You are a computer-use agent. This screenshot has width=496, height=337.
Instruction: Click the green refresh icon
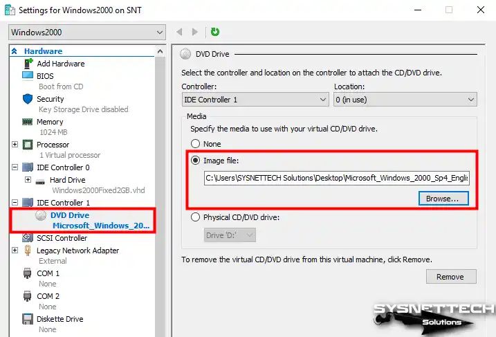pyautogui.click(x=215, y=32)
